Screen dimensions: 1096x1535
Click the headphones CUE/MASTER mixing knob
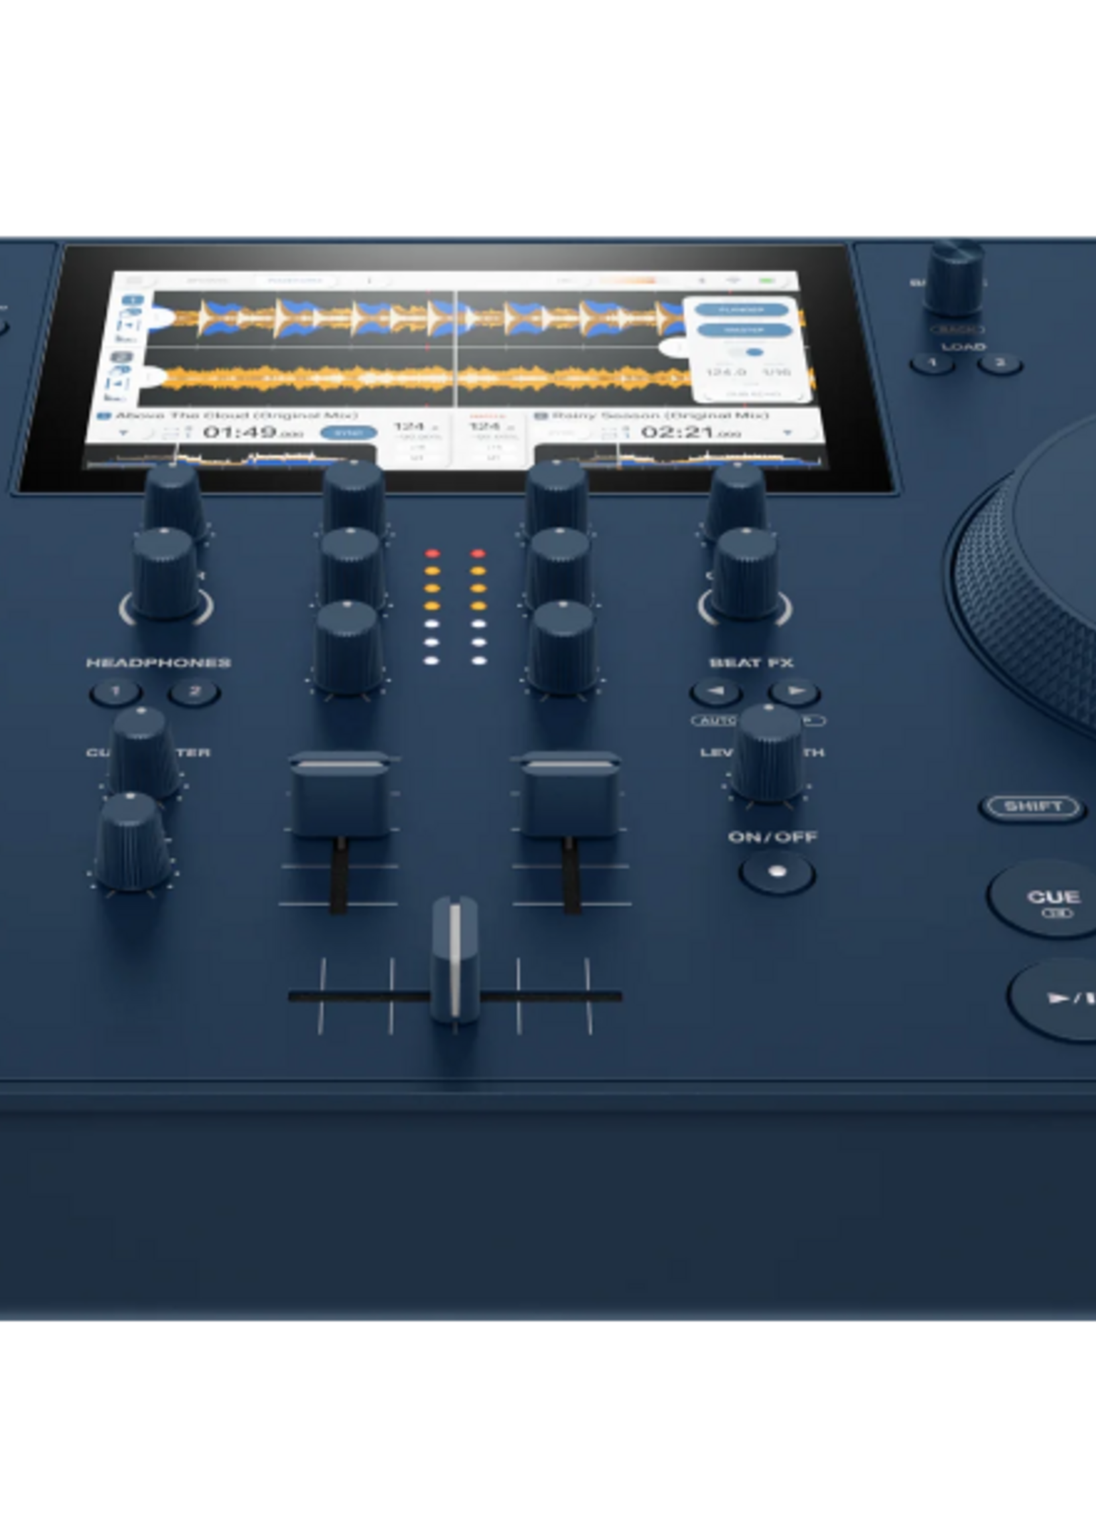143,753
